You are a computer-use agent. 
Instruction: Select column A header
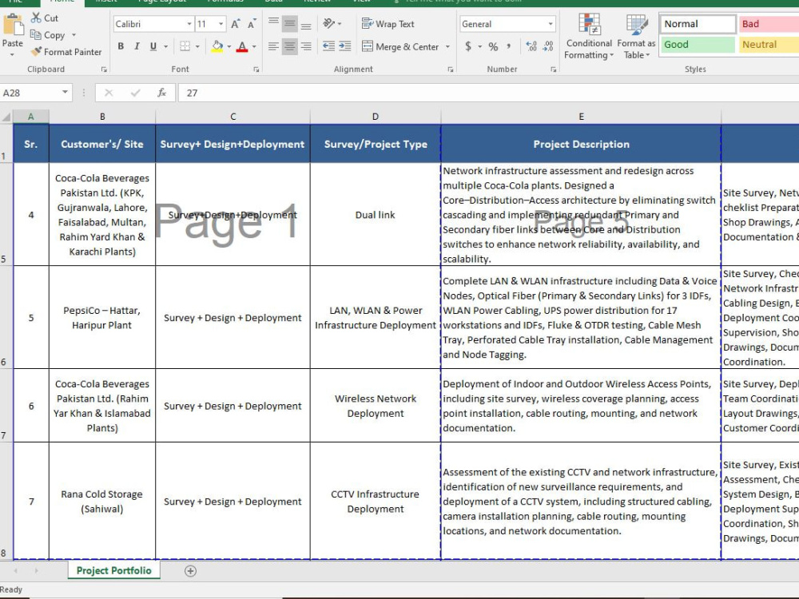point(31,117)
